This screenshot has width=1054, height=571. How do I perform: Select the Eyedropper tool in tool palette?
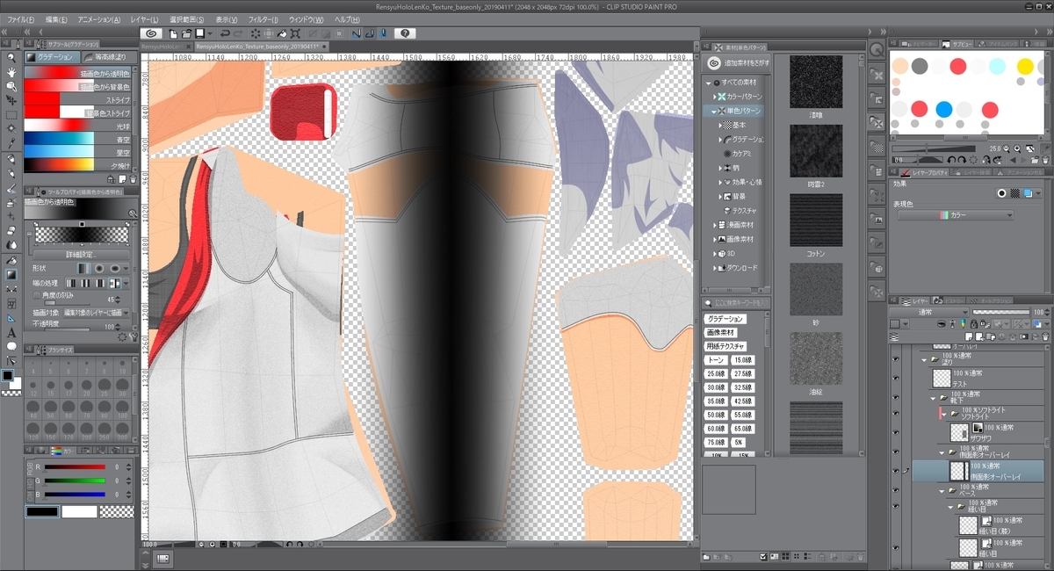pos(11,143)
